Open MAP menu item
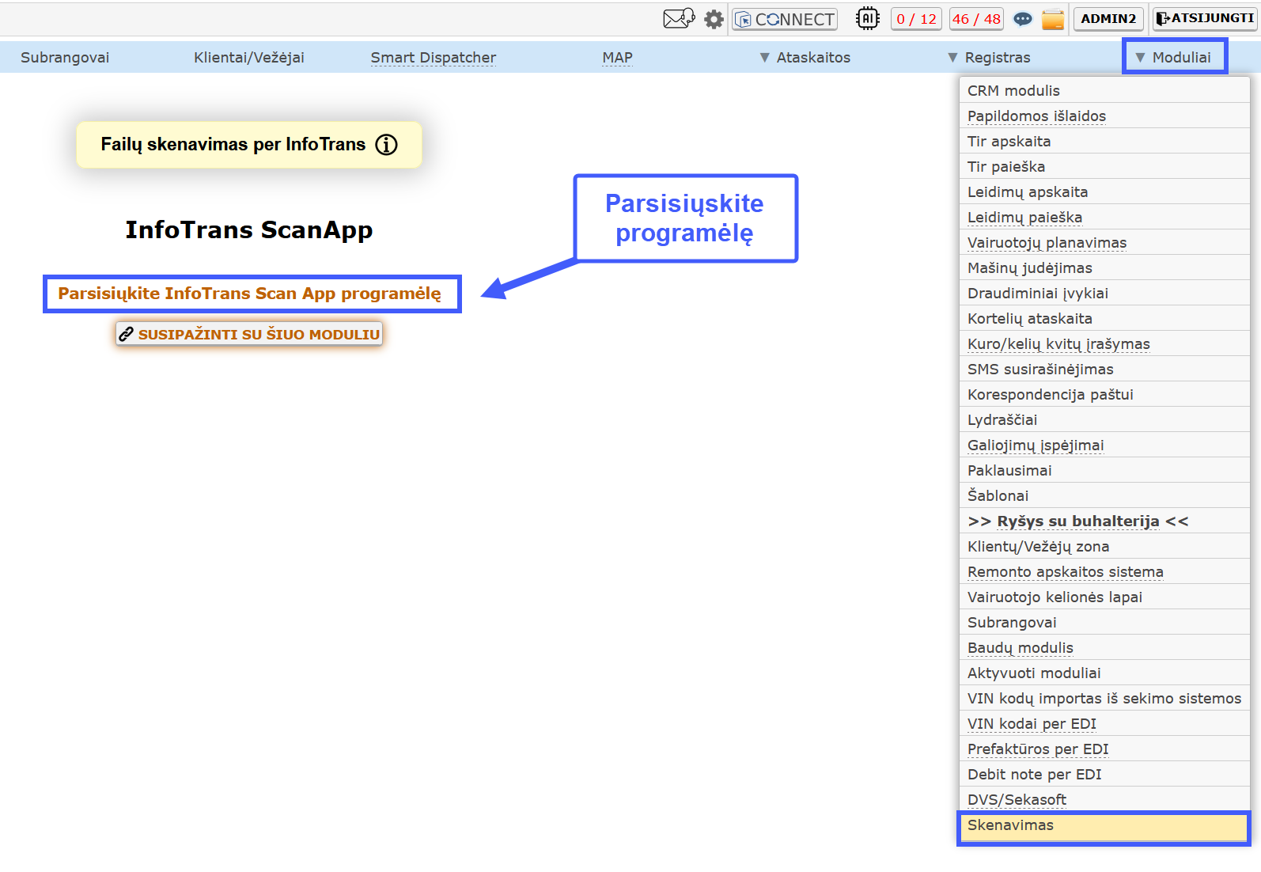 pyautogui.click(x=617, y=57)
